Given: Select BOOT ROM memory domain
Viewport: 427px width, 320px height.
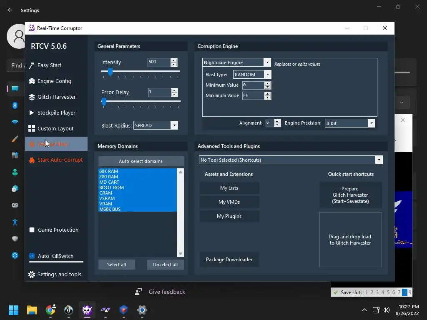Looking at the screenshot, I should click(x=138, y=188).
